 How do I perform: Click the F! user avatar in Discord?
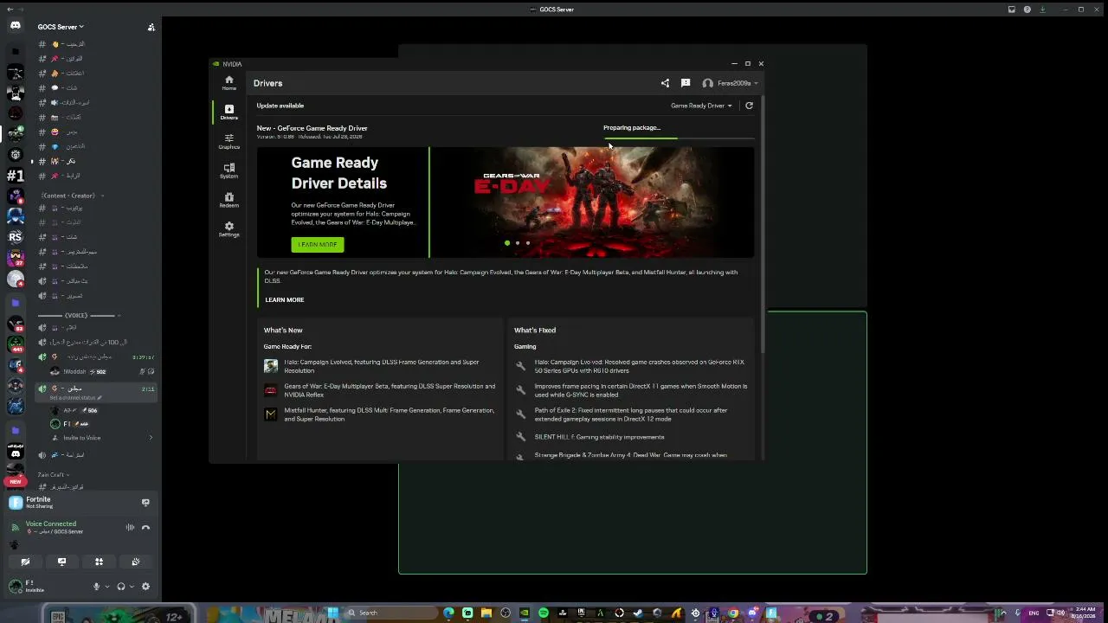[15, 586]
